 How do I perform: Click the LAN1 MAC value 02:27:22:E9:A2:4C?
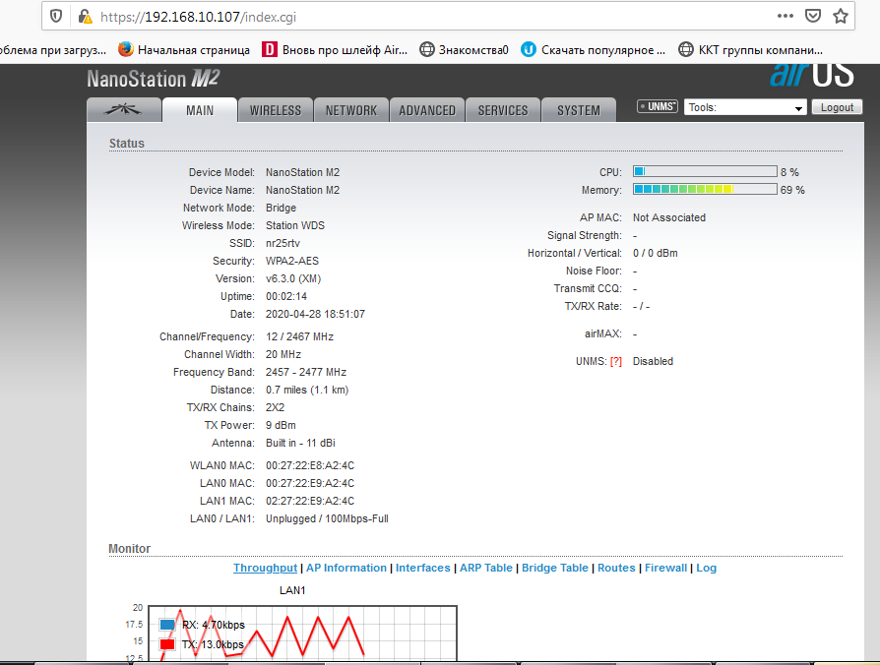(x=310, y=501)
